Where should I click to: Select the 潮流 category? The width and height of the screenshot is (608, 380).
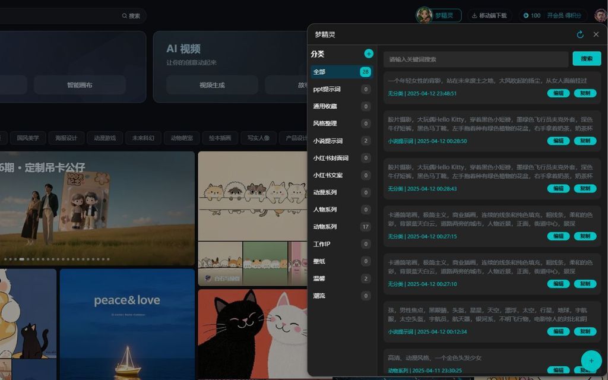pyautogui.click(x=341, y=296)
